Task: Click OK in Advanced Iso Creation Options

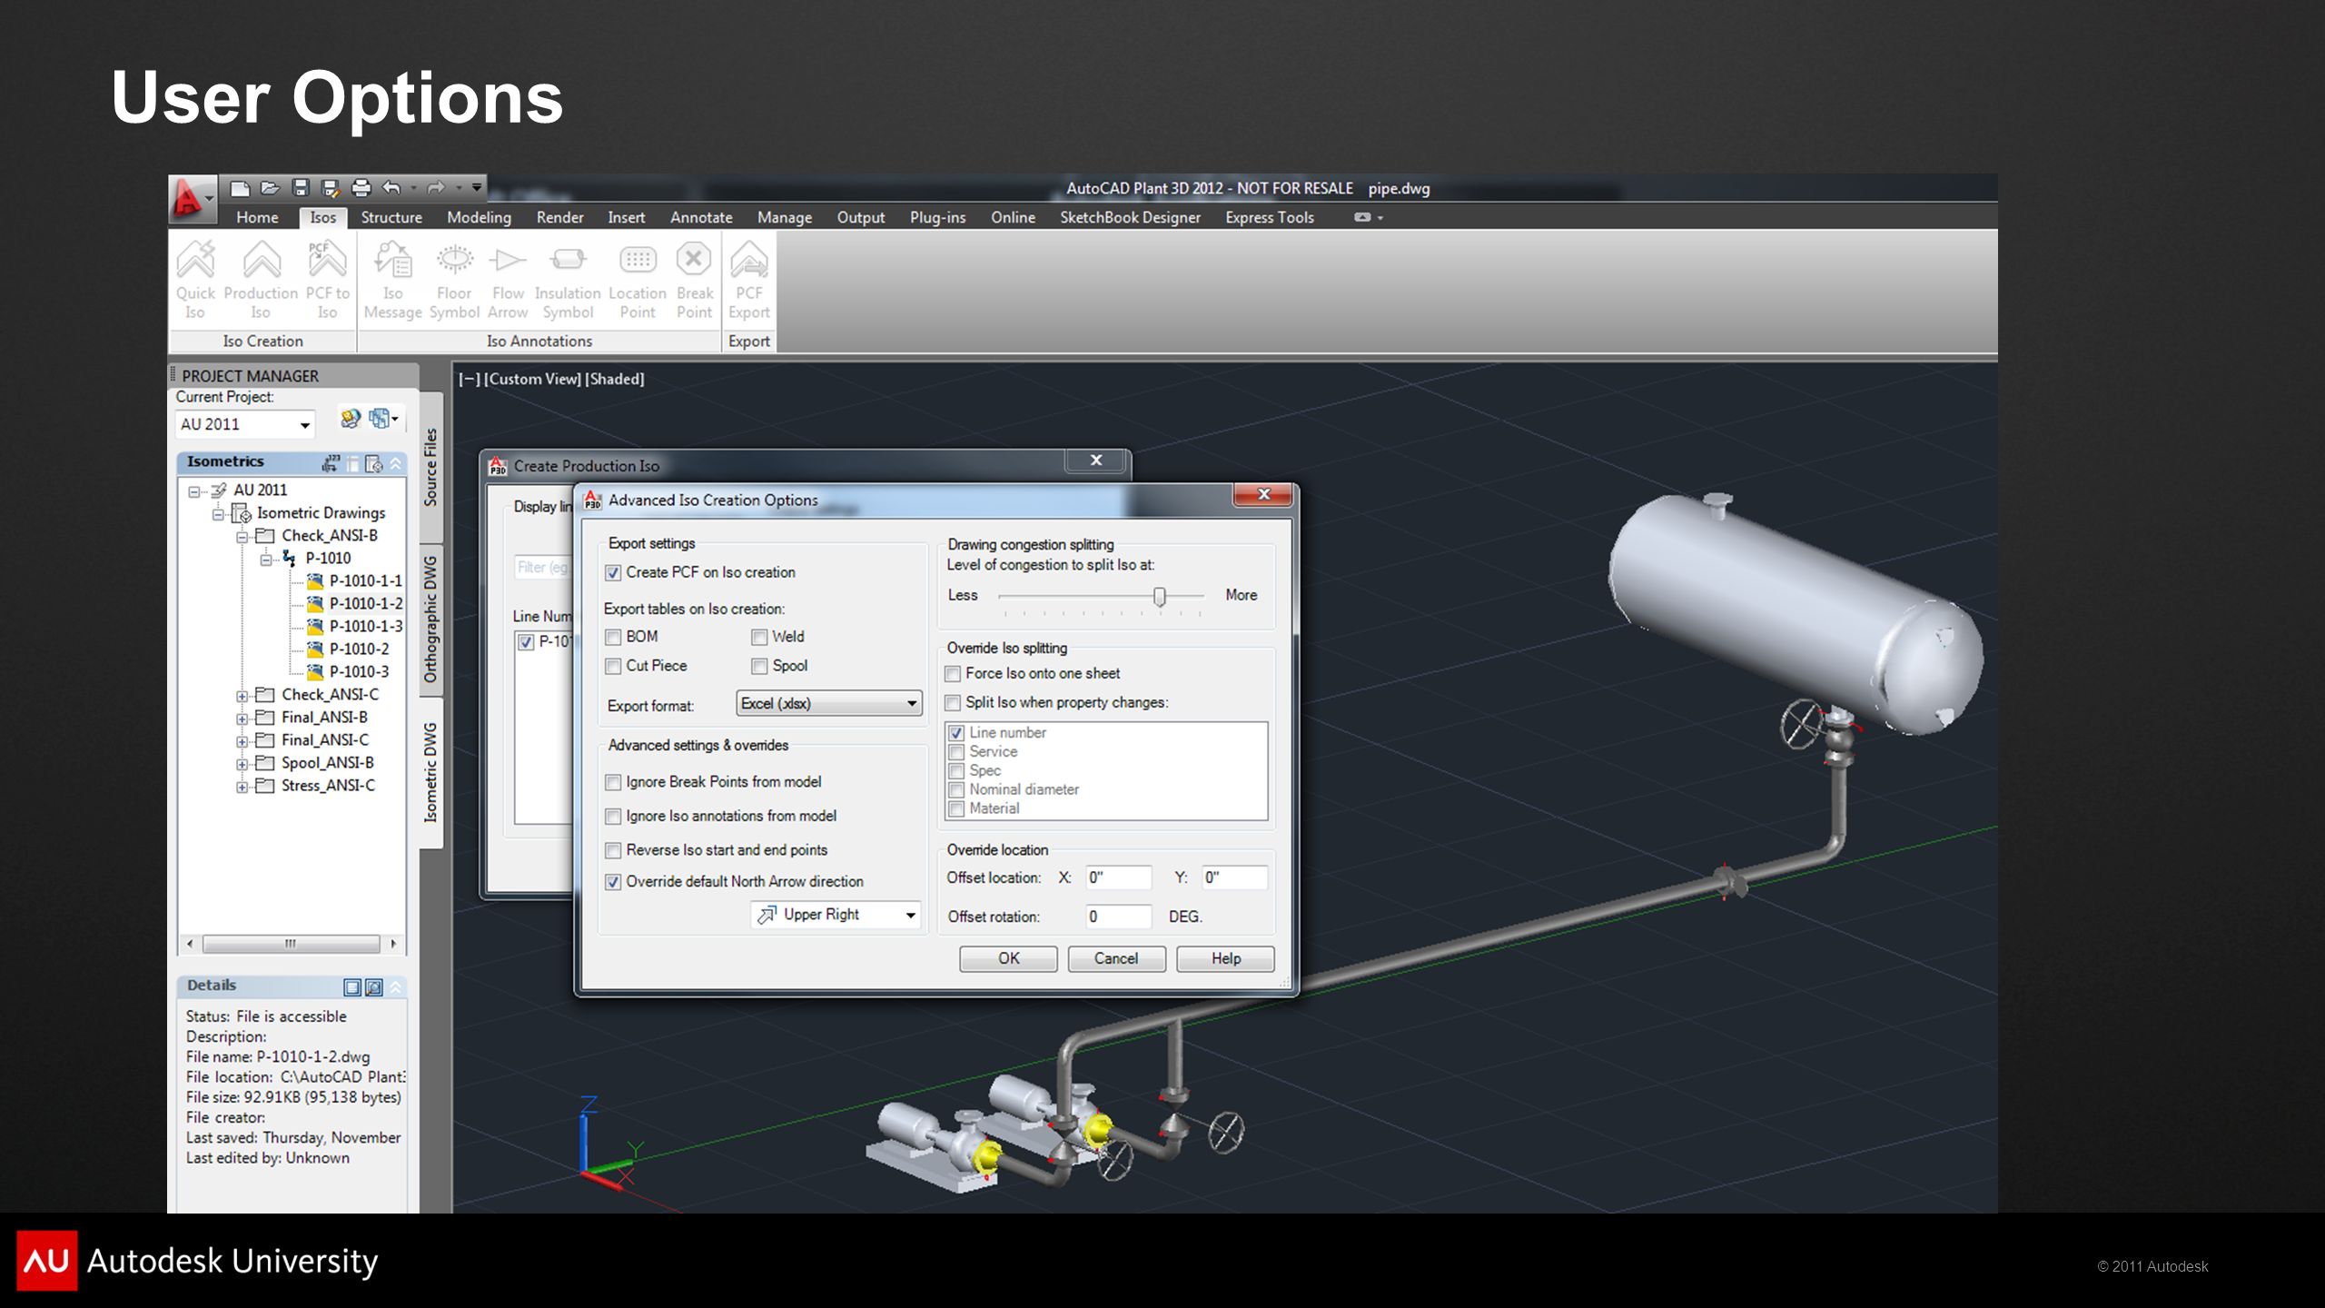Action: [x=1008, y=959]
